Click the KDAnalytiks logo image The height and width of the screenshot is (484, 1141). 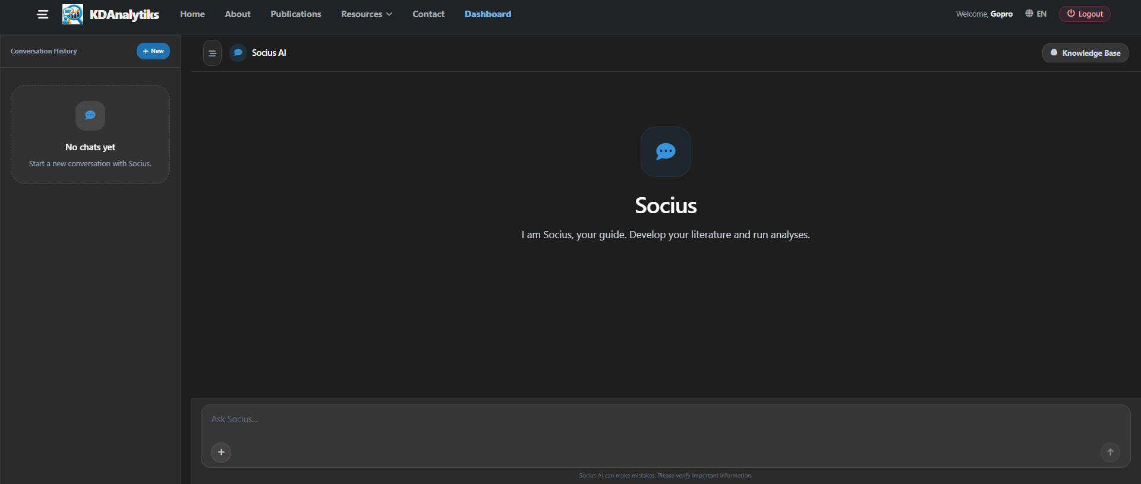[73, 14]
